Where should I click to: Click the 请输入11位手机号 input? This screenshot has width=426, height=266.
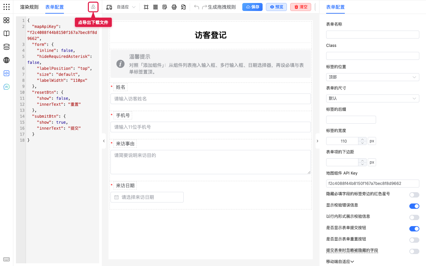click(x=210, y=127)
